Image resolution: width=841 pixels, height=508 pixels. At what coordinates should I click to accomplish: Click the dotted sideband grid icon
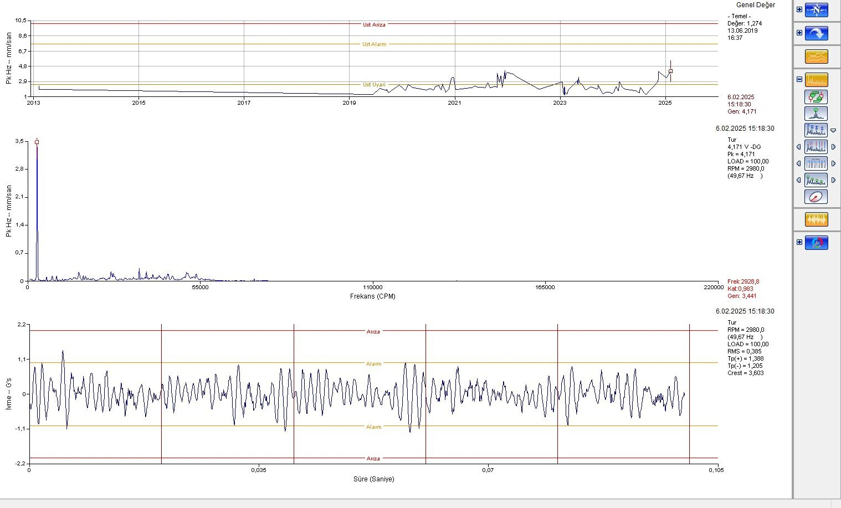(x=816, y=163)
